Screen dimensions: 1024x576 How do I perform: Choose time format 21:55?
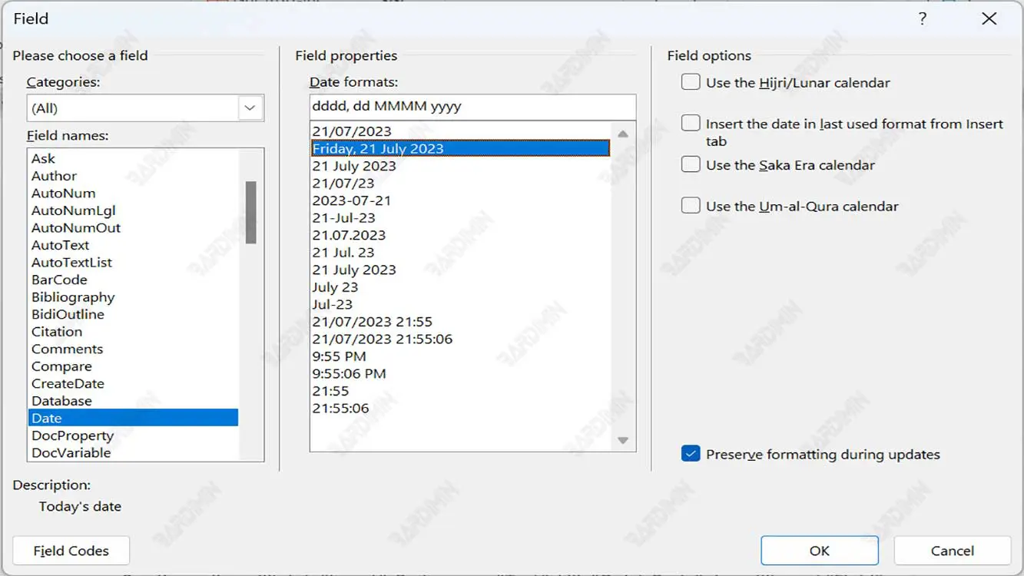tap(330, 391)
